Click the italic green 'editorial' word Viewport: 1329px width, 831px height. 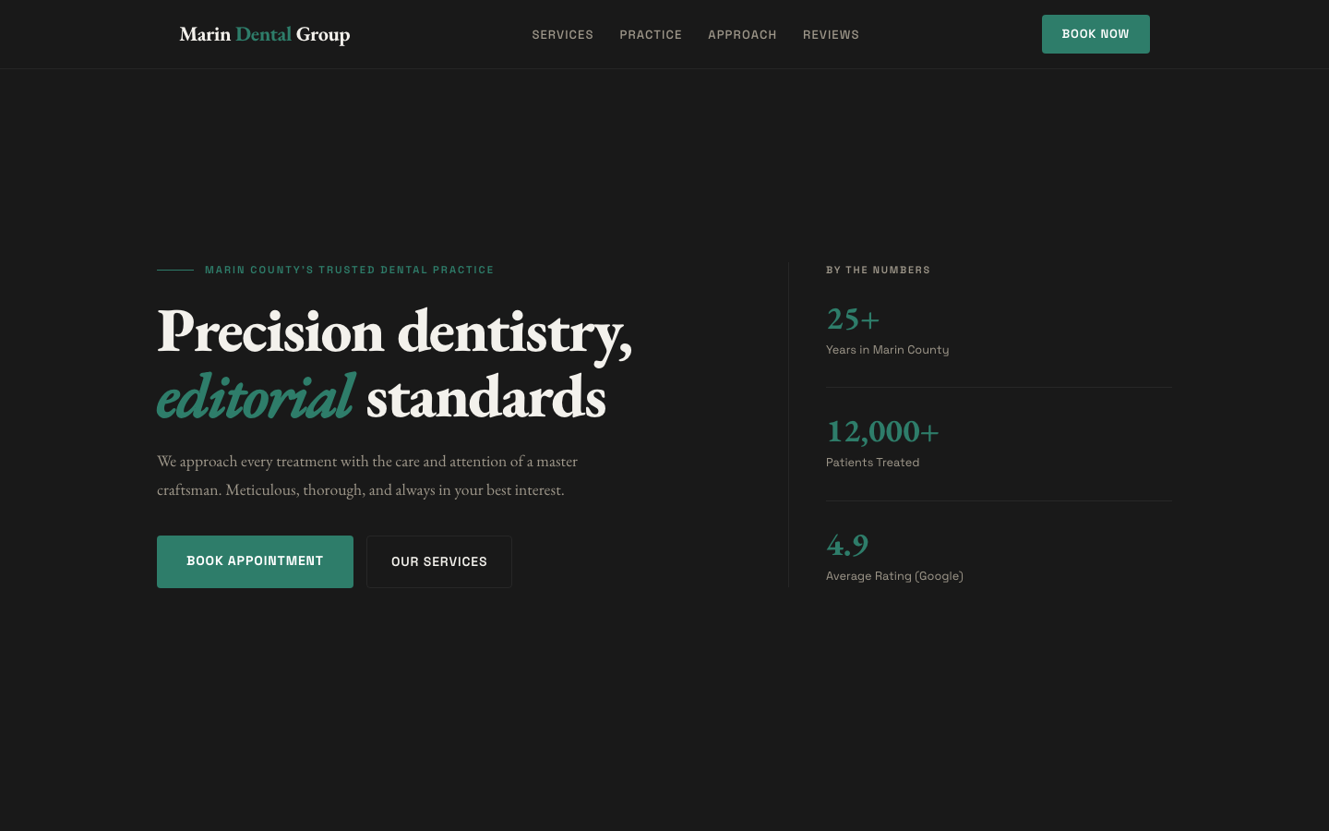coord(256,395)
